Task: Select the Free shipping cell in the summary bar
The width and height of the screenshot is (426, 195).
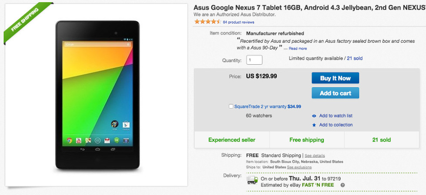Action: click(306, 140)
